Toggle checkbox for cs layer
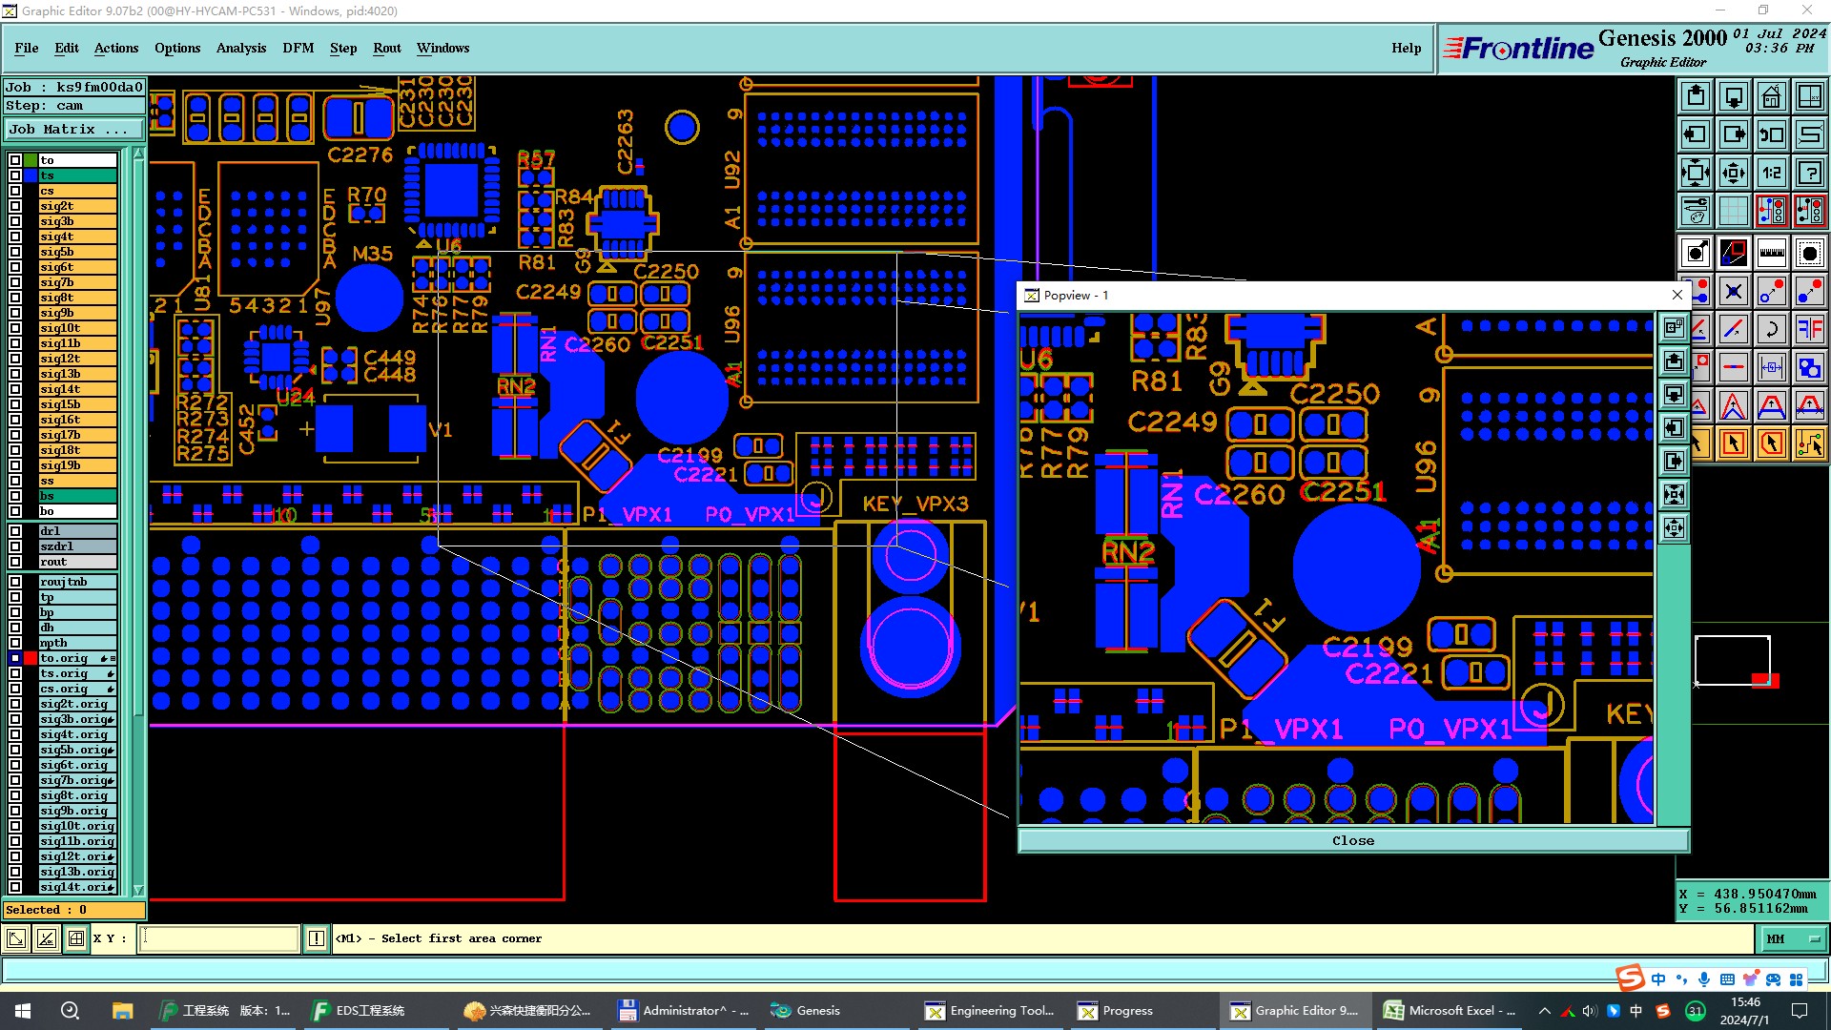Viewport: 1831px width, 1030px height. [x=15, y=191]
